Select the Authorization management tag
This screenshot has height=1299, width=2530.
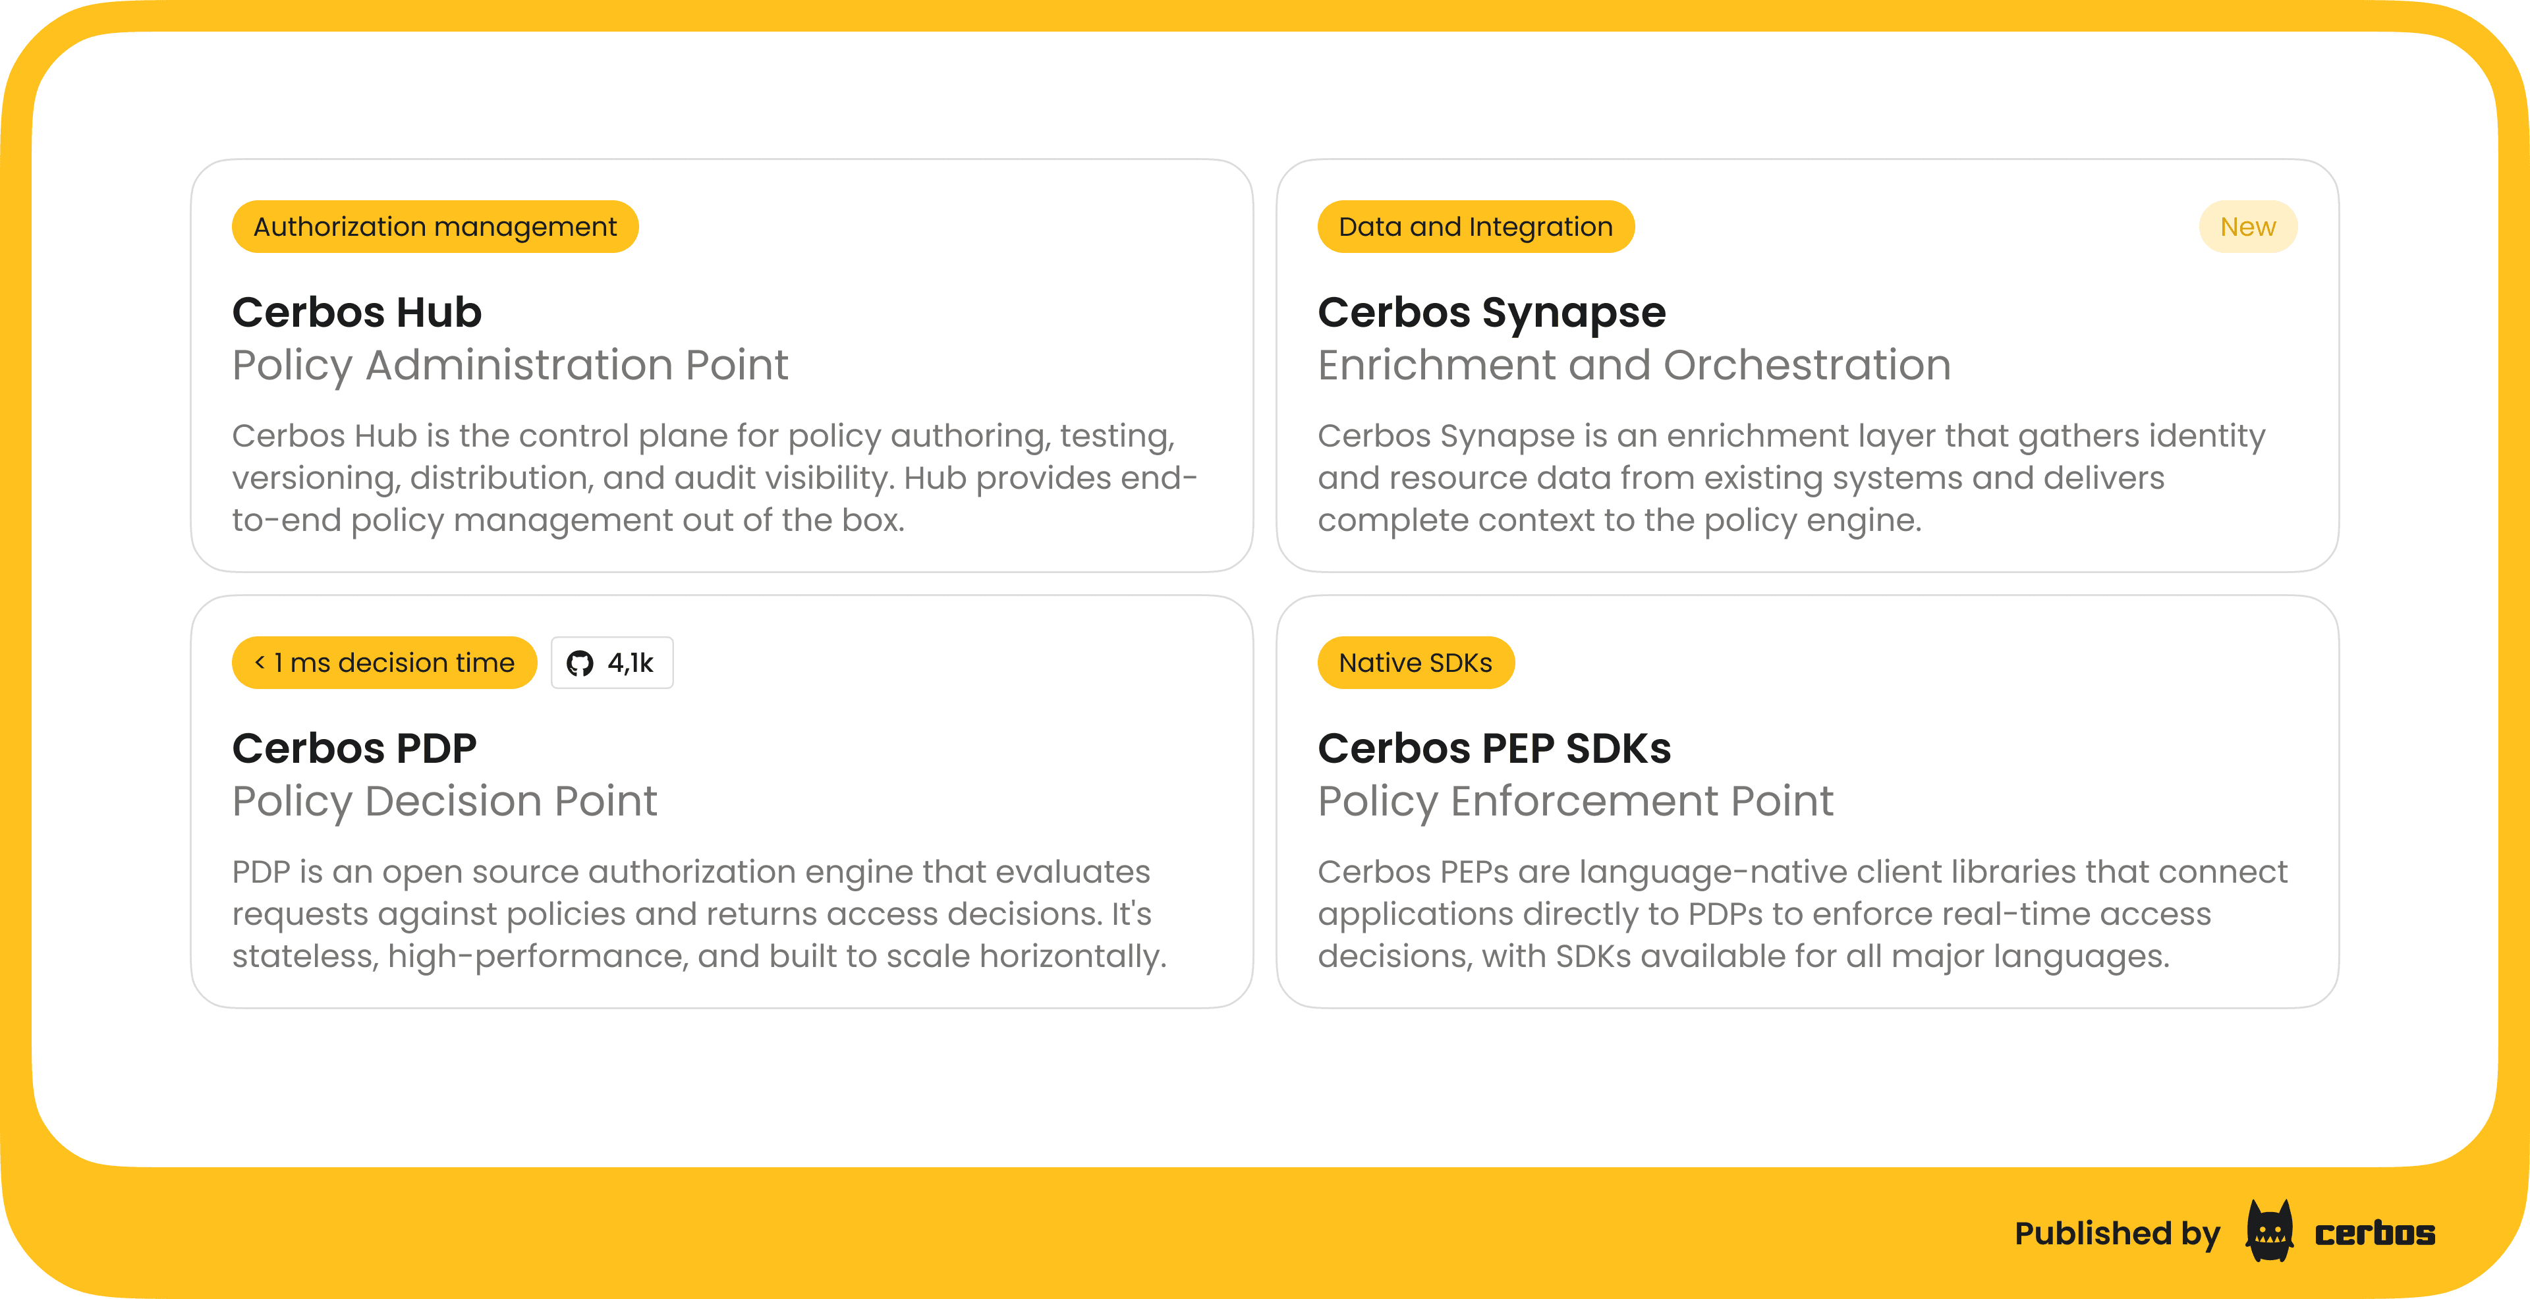pos(435,227)
